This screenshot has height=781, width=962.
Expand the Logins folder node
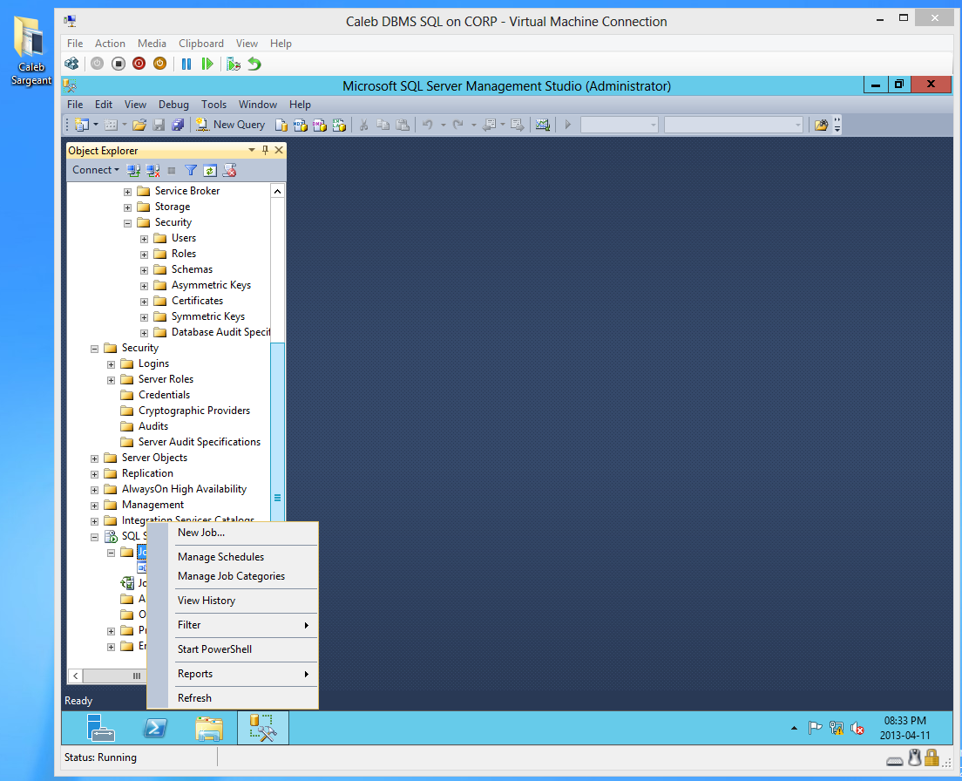pos(111,364)
